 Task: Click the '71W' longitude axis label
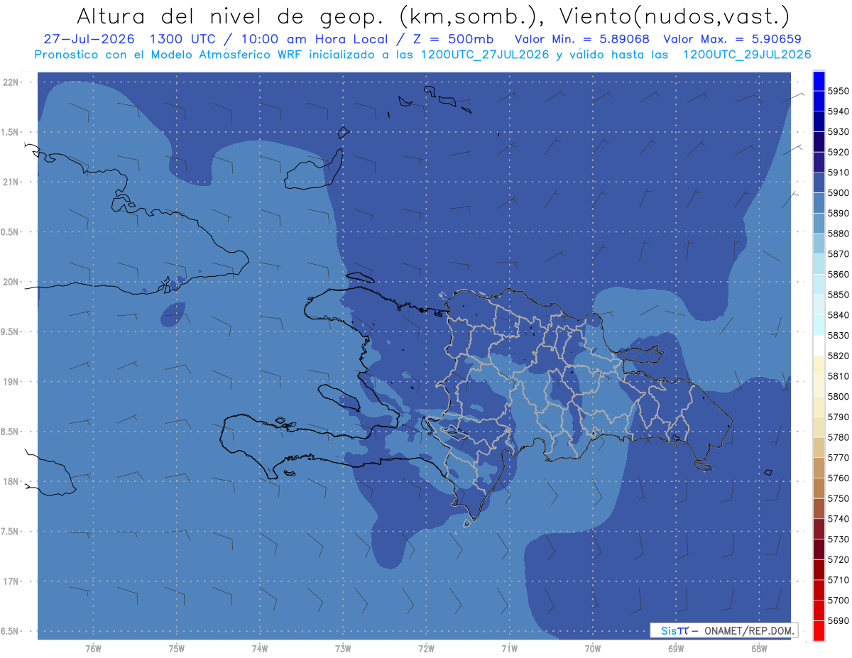point(509,649)
